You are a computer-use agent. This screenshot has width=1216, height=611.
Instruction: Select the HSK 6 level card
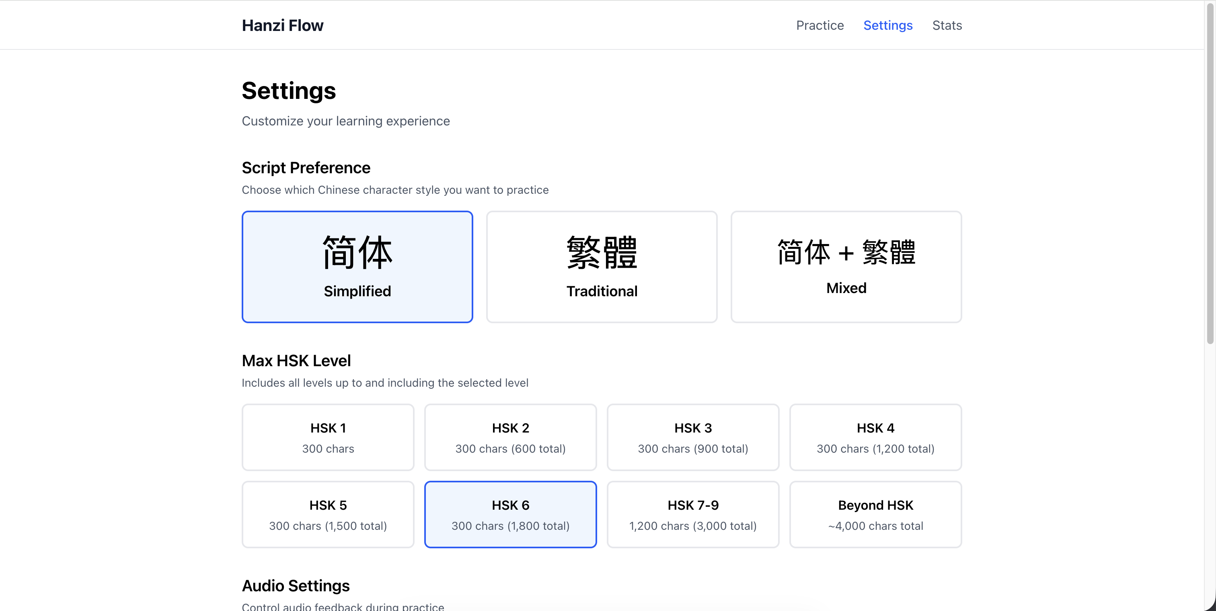click(510, 514)
